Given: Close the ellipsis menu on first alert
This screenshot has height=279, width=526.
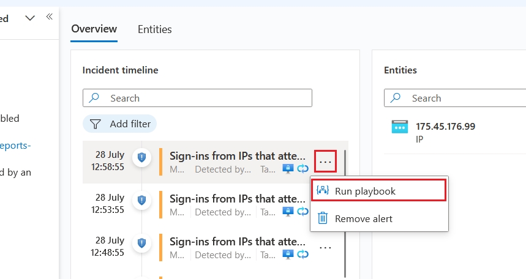Looking at the screenshot, I should click(326, 162).
